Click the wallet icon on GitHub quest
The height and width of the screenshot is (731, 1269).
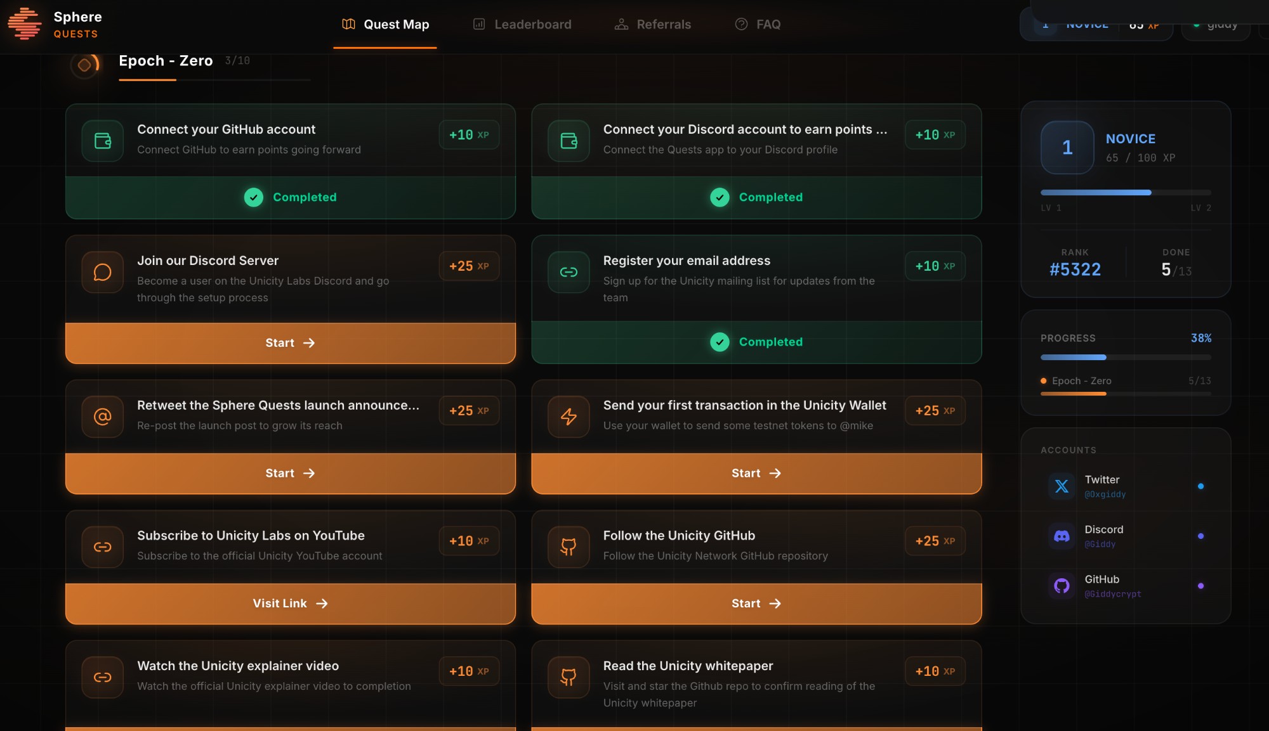pos(102,141)
